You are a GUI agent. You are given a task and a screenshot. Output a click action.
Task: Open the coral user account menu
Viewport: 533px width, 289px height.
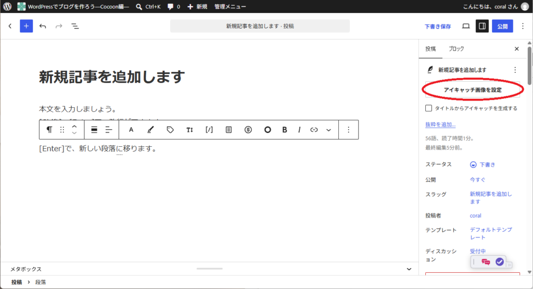click(x=496, y=6)
